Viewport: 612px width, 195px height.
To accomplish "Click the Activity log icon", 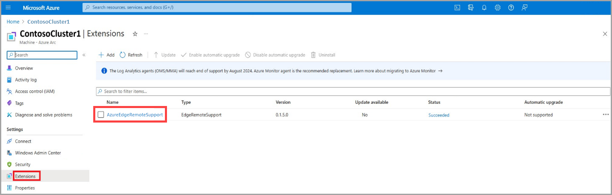I will (9, 80).
